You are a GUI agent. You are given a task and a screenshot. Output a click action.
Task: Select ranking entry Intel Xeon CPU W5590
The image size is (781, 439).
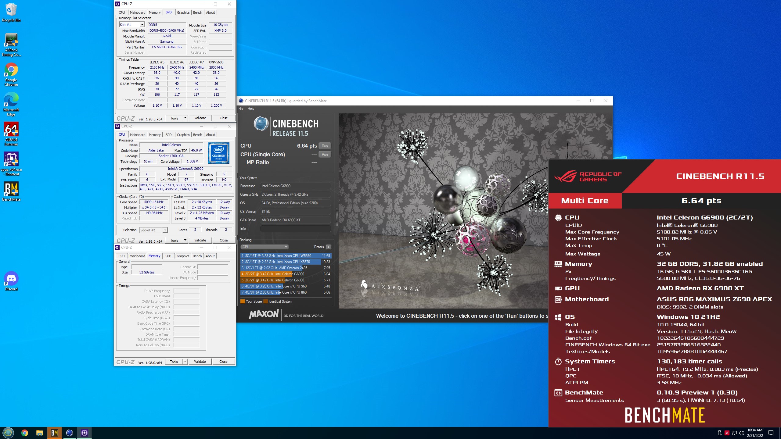(286, 256)
